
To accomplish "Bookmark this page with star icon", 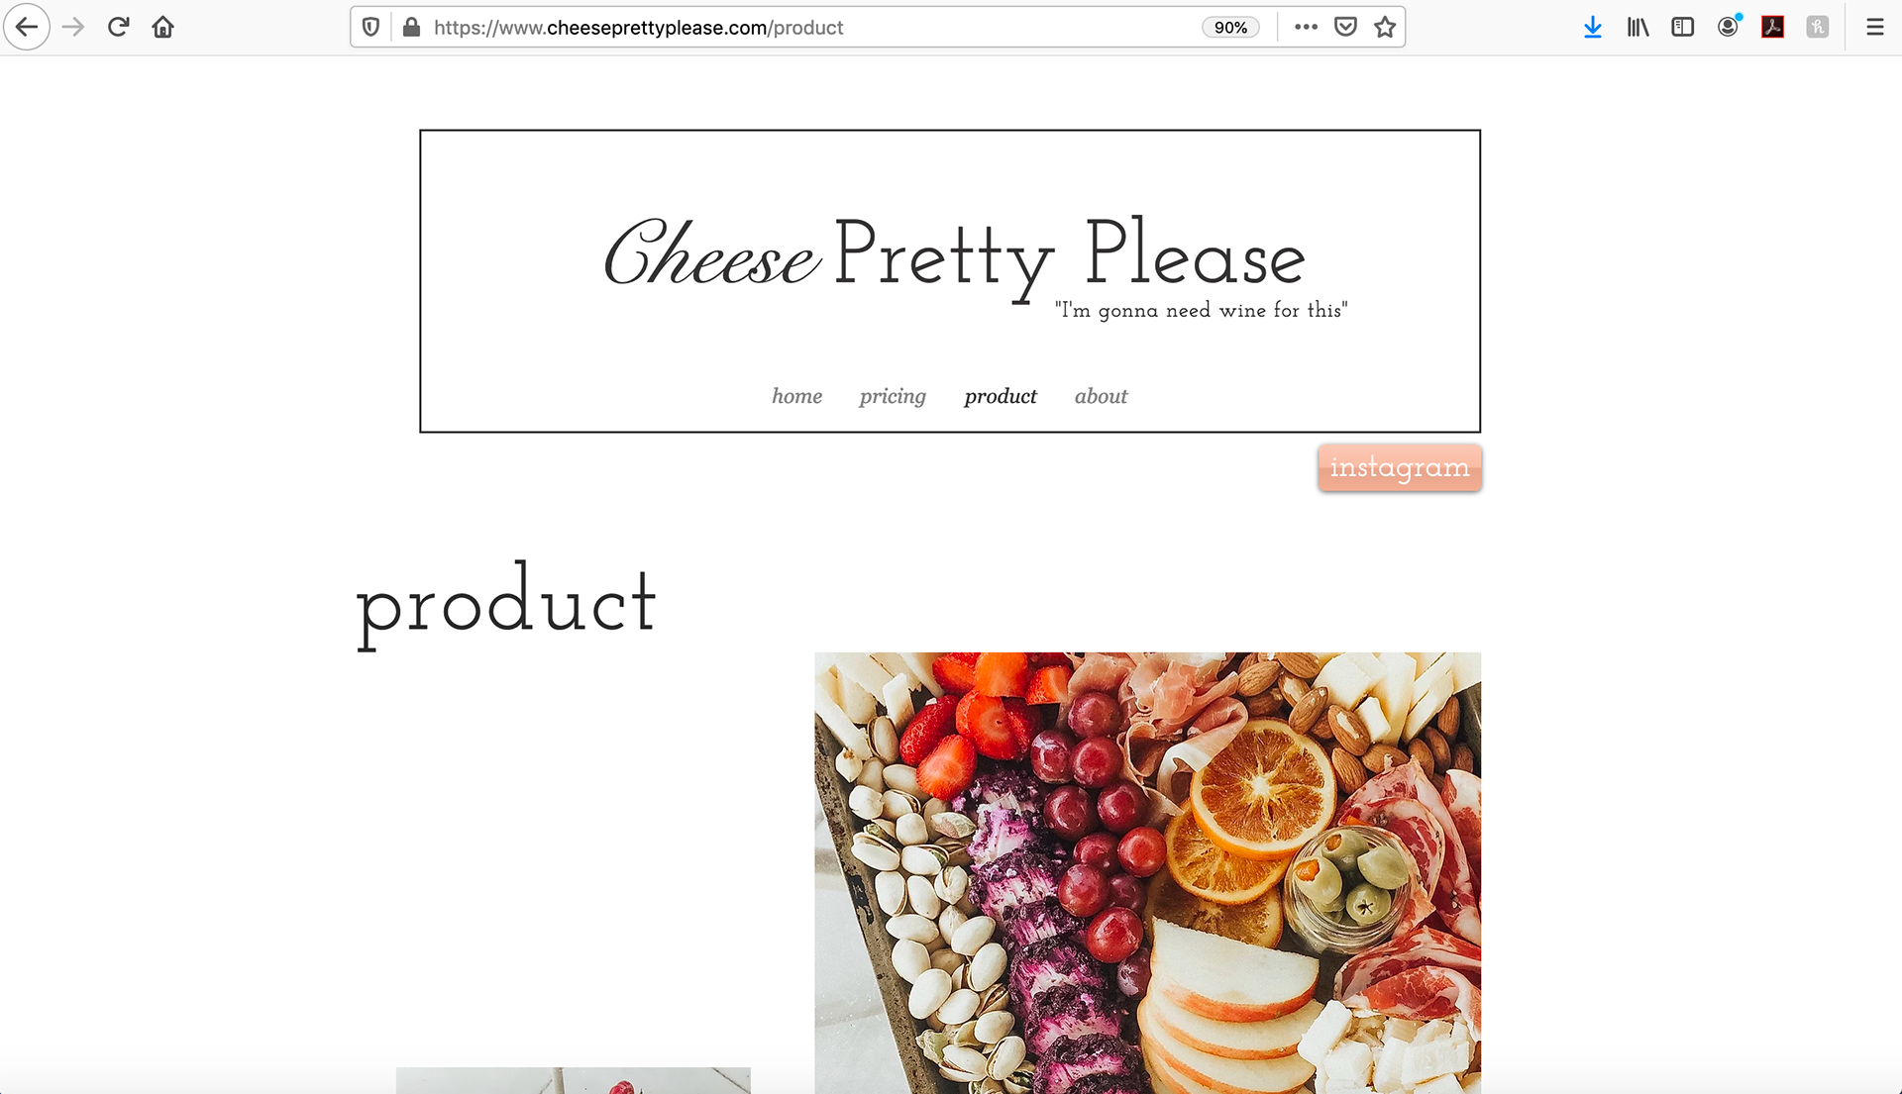I will 1385,27.
